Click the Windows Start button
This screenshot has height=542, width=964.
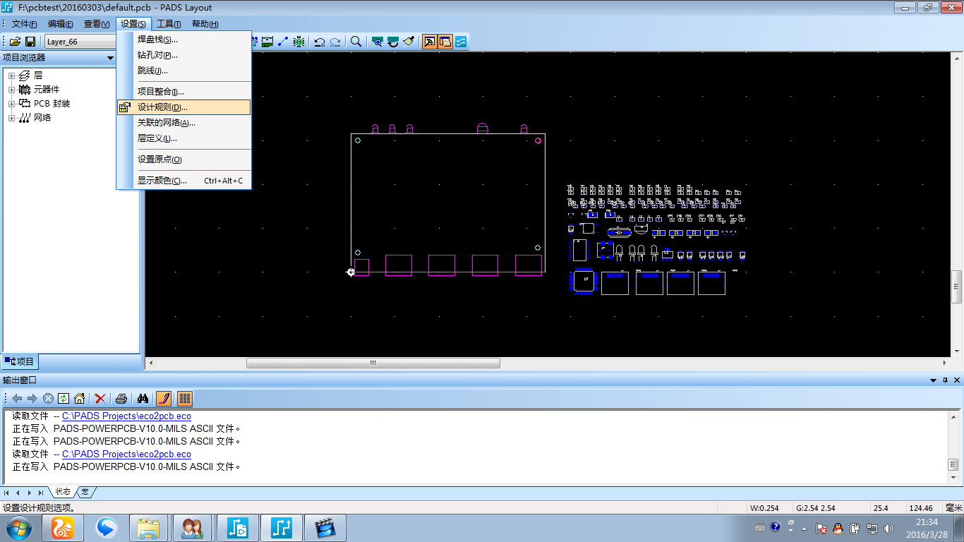click(18, 528)
